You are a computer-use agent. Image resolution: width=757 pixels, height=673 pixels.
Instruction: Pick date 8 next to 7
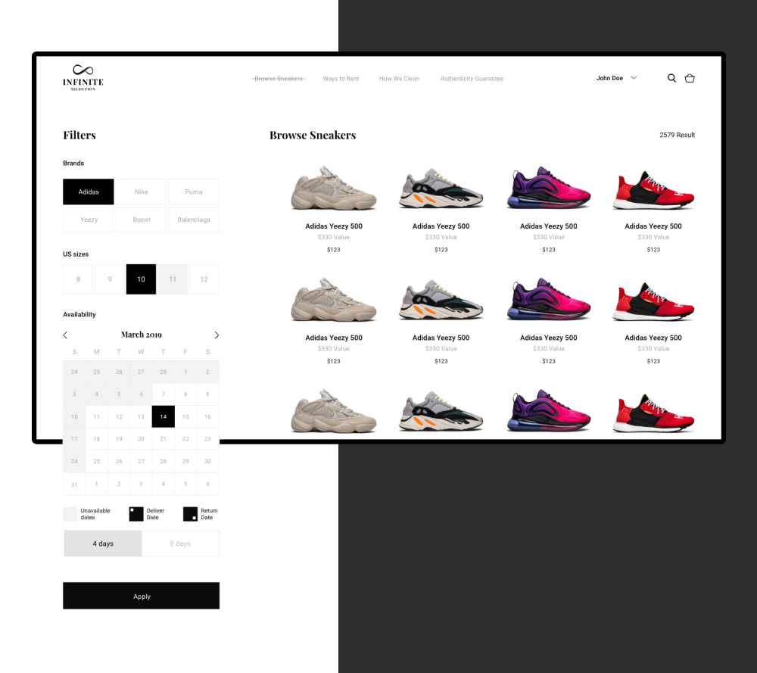click(185, 394)
